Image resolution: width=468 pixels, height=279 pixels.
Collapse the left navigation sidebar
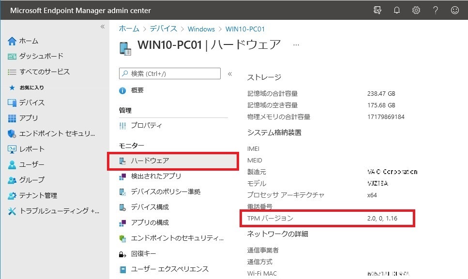coord(103,27)
